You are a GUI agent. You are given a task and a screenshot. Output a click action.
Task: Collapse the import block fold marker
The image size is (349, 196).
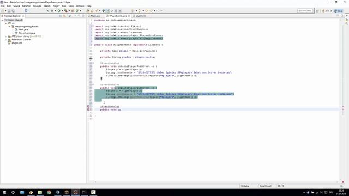coord(93,26)
